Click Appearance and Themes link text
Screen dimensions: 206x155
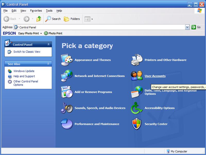pos(93,60)
